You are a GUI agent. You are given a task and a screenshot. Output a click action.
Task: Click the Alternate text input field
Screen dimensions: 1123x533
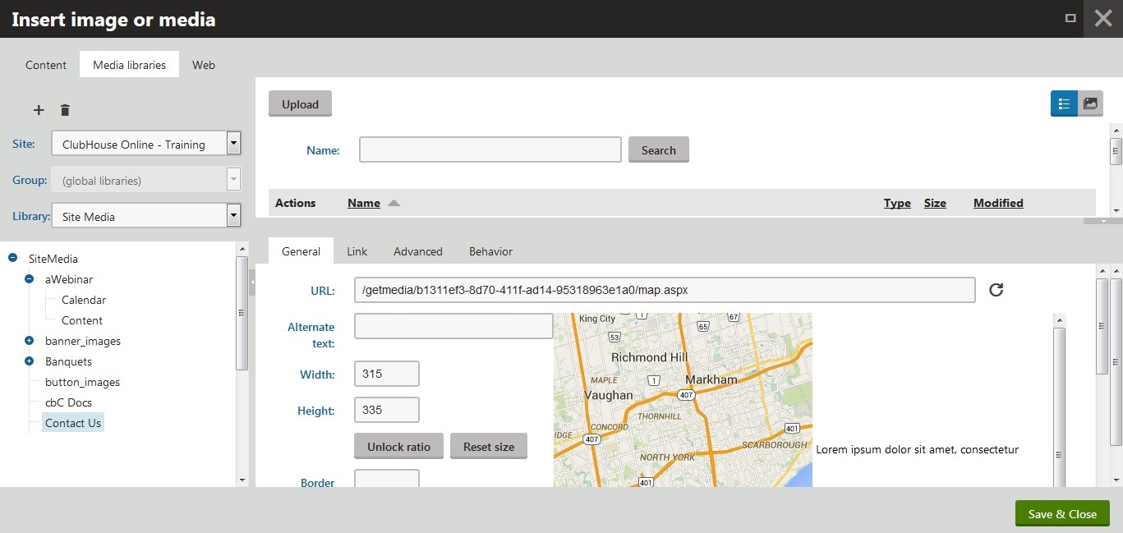(453, 326)
